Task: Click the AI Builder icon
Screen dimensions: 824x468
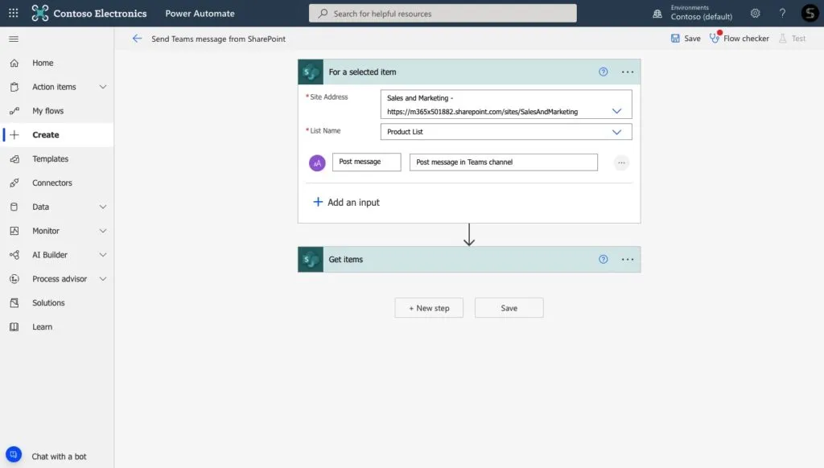Action: click(x=14, y=255)
